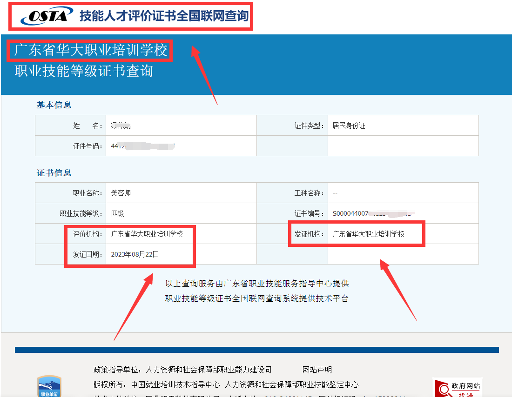Select the 居民身份证 value
This screenshot has height=397, width=512.
coord(349,126)
